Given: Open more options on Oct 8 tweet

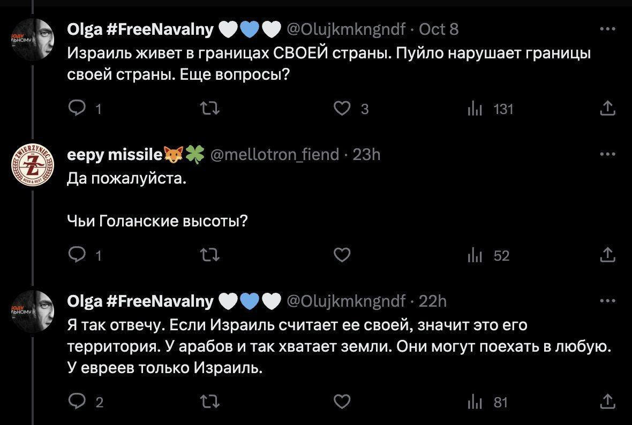Looking at the screenshot, I should 607,29.
